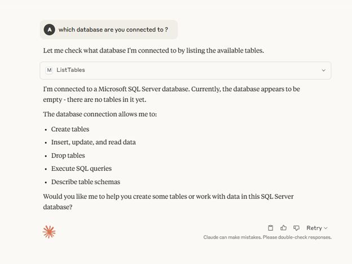The image size is (352, 264).
Task: Give the response a thumbs up
Action: 283,228
